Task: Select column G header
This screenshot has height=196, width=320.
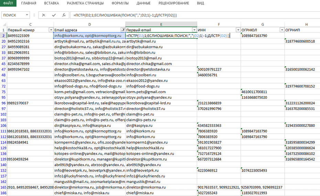Action: point(263,24)
